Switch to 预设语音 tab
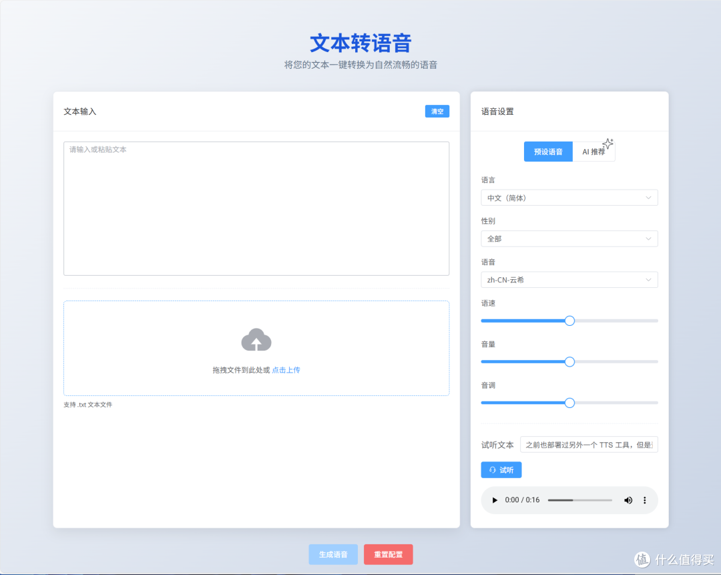Screen dimensions: 721x575 pyautogui.click(x=548, y=152)
